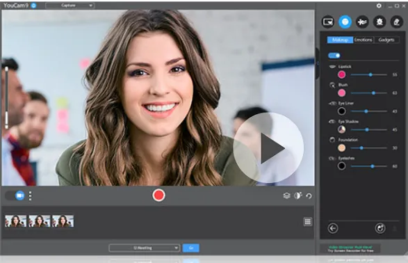This screenshot has height=263, width=408.
Task: Pick the Foundation beige color swatch
Action: pyautogui.click(x=342, y=148)
